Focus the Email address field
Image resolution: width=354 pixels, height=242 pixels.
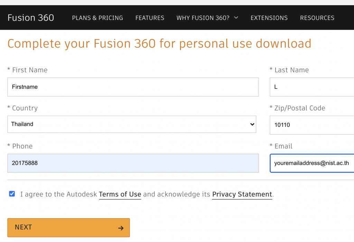(312, 163)
